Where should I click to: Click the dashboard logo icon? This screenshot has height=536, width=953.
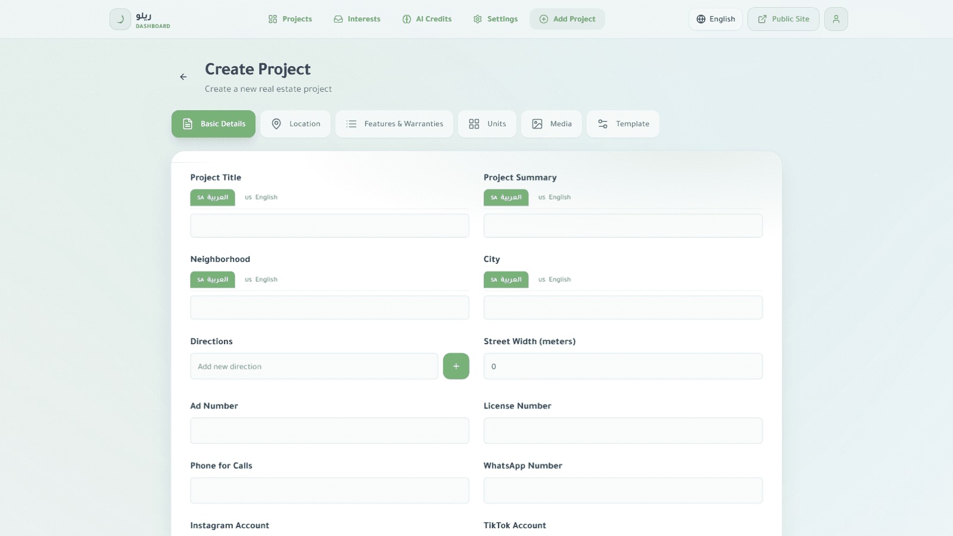tap(120, 19)
